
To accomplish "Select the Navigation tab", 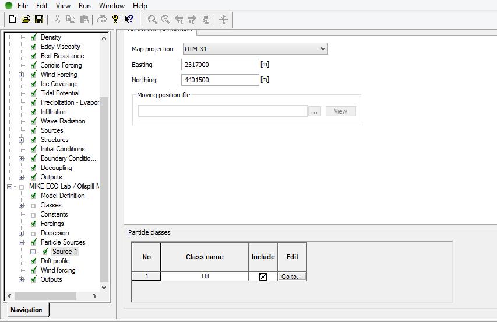I will tap(26, 310).
